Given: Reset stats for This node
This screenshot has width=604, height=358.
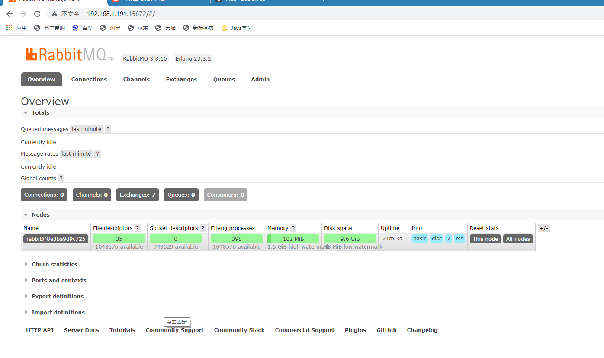Looking at the screenshot, I should (x=485, y=239).
